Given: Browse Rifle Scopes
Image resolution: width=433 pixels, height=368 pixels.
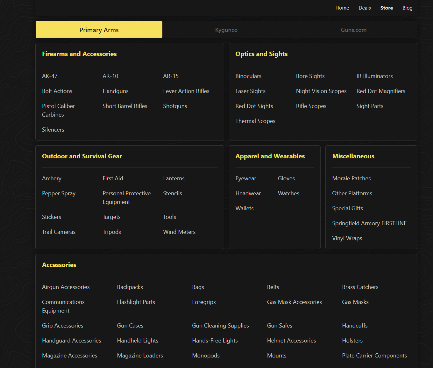Looking at the screenshot, I should point(311,106).
